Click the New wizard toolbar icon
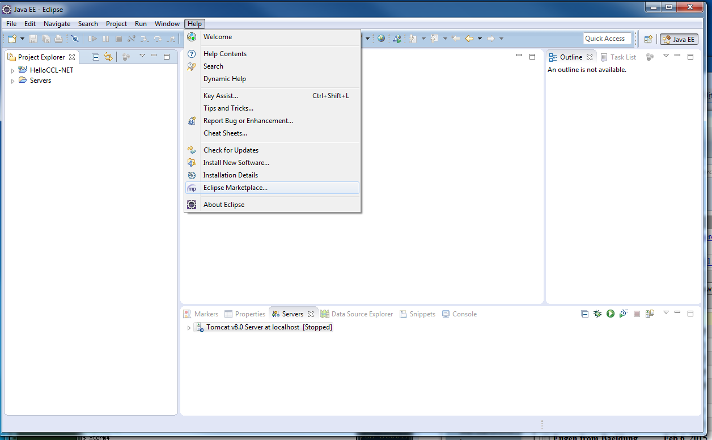 11,39
